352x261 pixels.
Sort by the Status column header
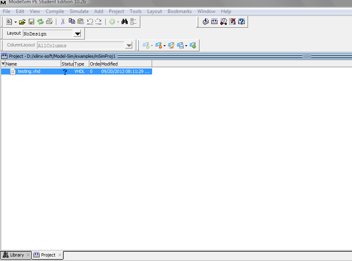(67, 64)
